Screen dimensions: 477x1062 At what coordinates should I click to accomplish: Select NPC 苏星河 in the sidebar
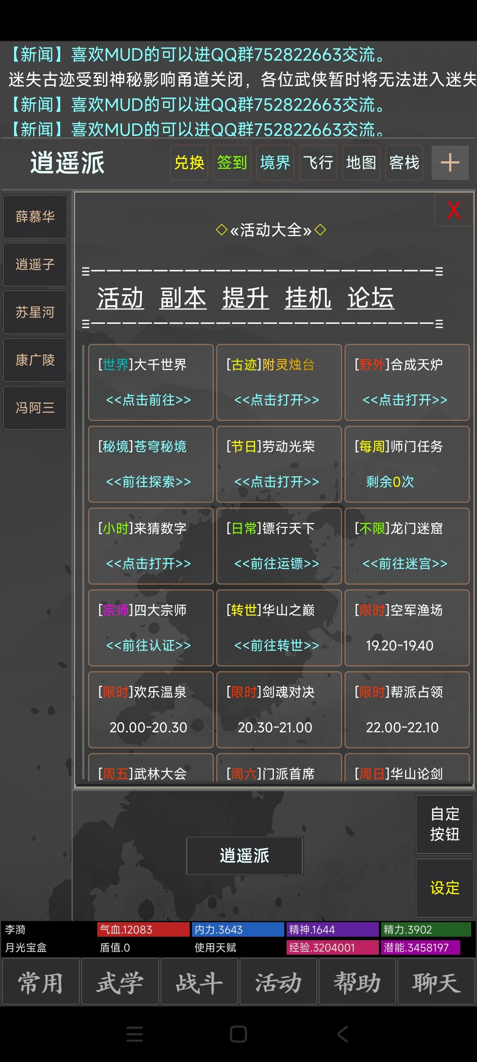click(x=35, y=312)
